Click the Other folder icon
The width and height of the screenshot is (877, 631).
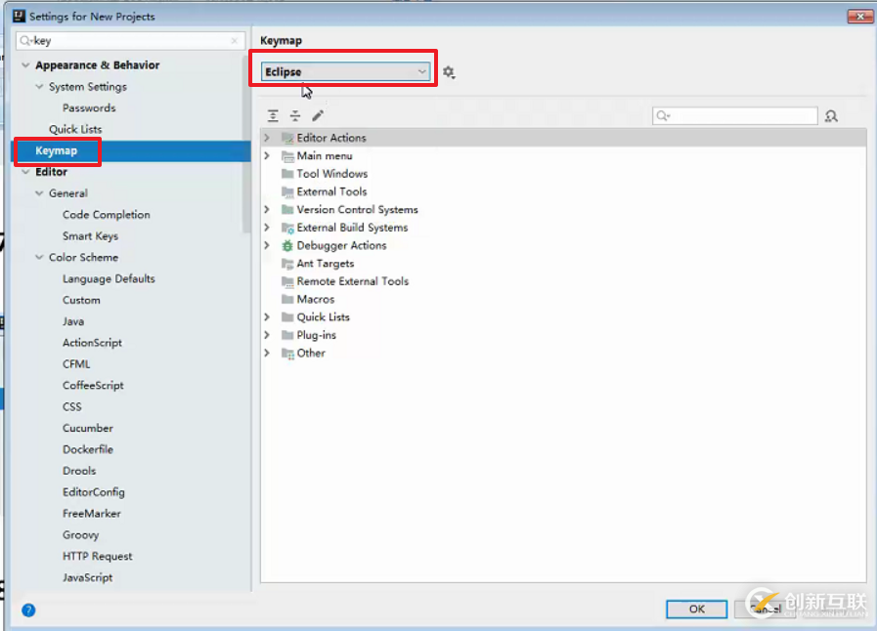[287, 354]
